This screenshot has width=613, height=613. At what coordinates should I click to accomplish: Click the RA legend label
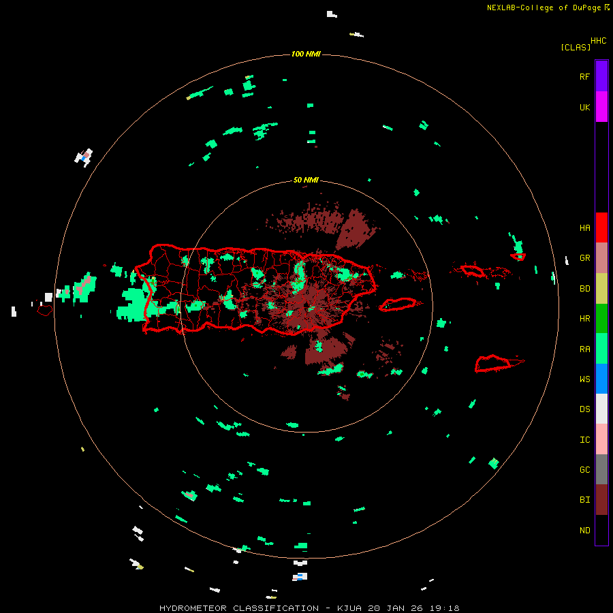(x=584, y=349)
